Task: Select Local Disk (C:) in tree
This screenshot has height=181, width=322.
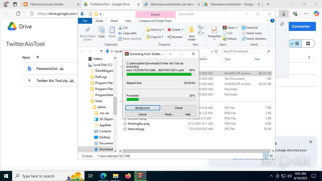Action: (100, 65)
